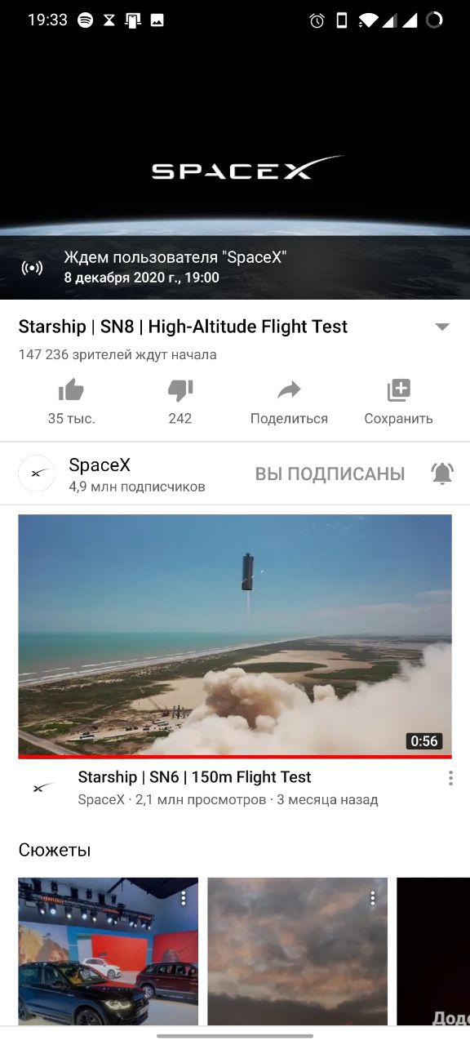Screen dimensions: 470x1045
Task: Tap the thumbs down dislike icon
Action: (x=180, y=391)
